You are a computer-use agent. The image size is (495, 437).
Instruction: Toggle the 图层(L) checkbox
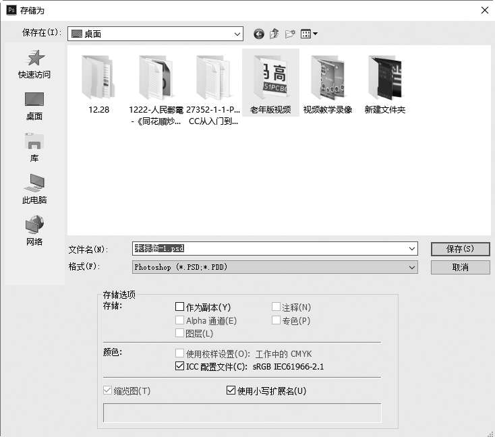pos(179,333)
